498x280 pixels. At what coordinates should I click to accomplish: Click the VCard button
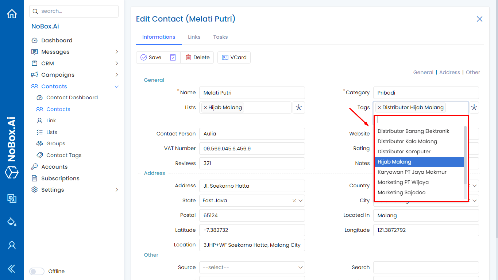point(234,57)
